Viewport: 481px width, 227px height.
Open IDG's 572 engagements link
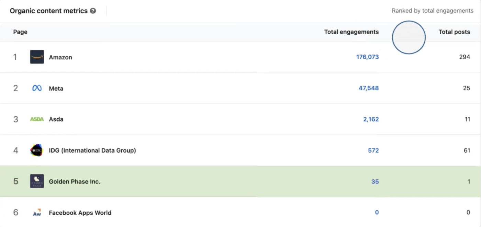pyautogui.click(x=373, y=150)
